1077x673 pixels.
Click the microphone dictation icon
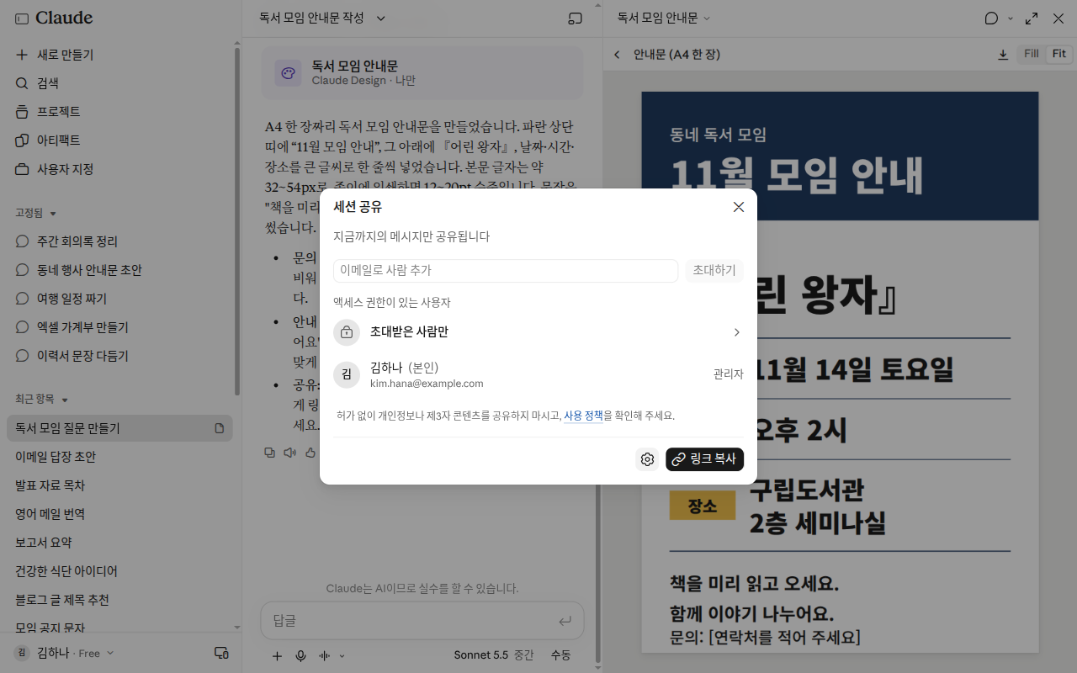(x=300, y=655)
